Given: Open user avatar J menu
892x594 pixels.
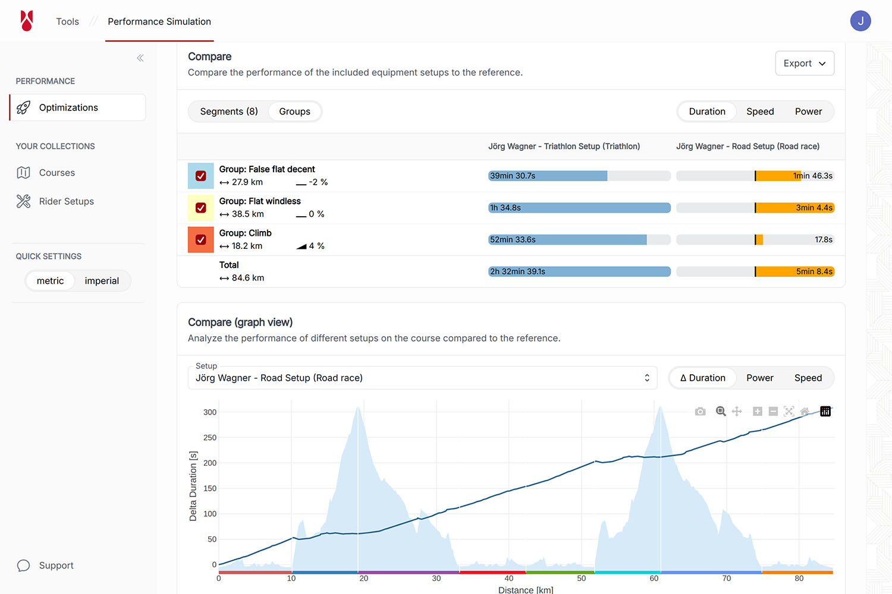Looking at the screenshot, I should [x=860, y=21].
